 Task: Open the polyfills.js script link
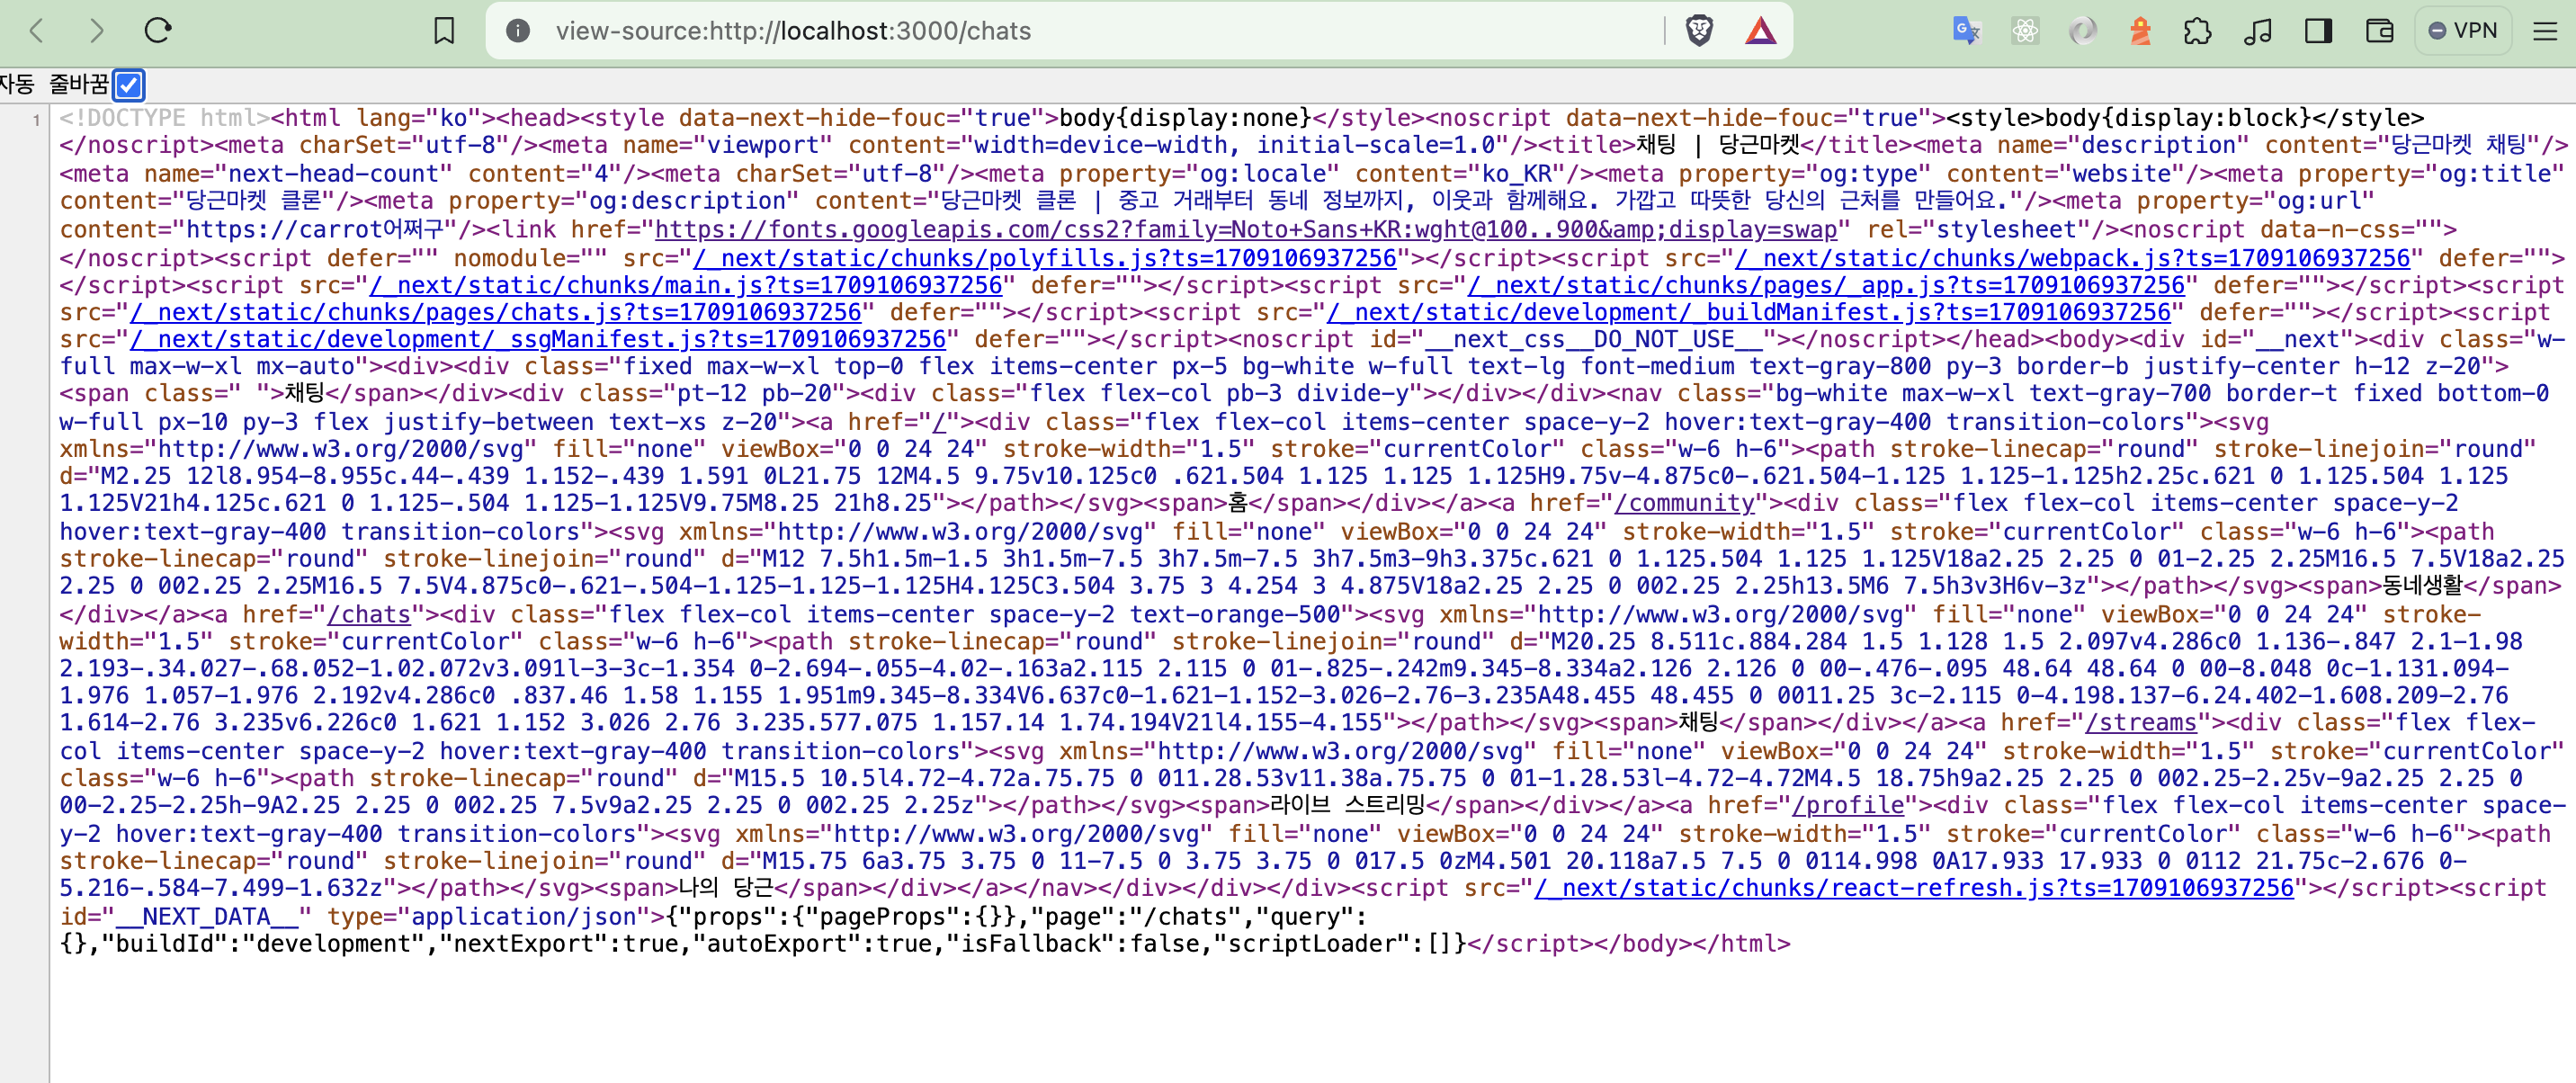[1044, 258]
